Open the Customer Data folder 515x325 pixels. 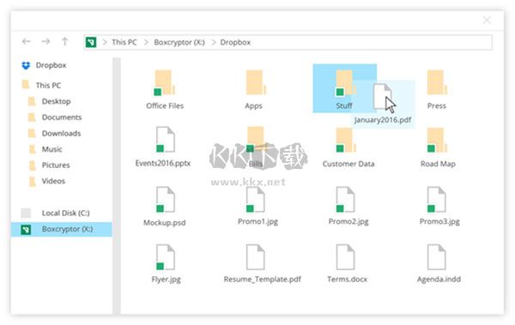click(x=348, y=147)
